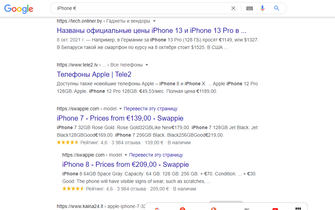
Task: Expand options arrow for second swappie.com result
Action: (x=126, y=155)
